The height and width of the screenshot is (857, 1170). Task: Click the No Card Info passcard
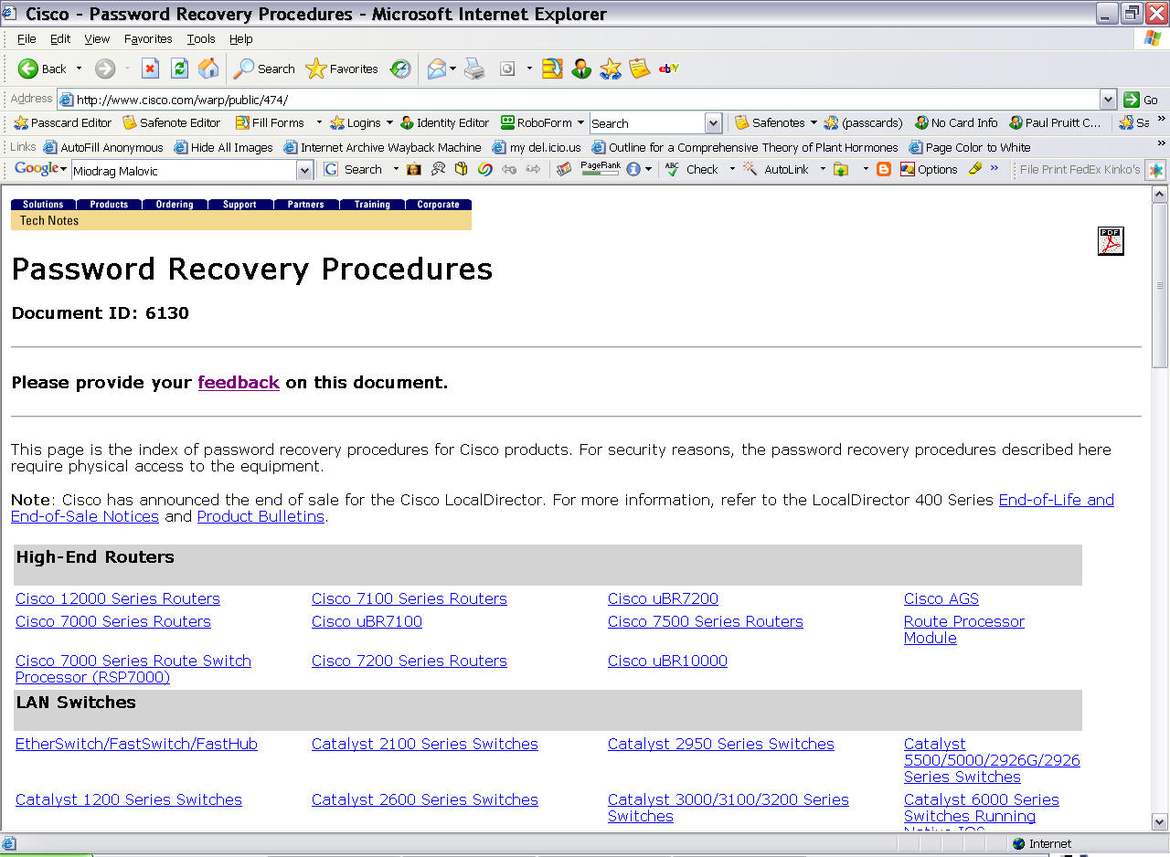956,122
